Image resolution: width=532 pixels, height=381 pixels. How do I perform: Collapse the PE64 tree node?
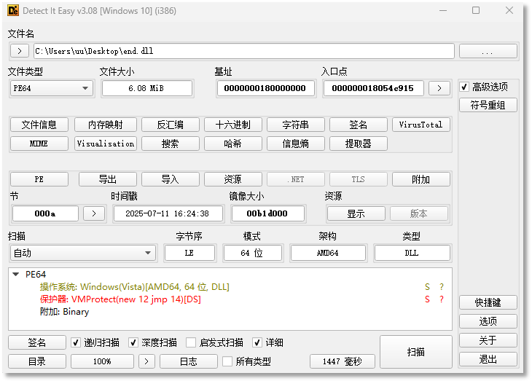(x=16, y=275)
